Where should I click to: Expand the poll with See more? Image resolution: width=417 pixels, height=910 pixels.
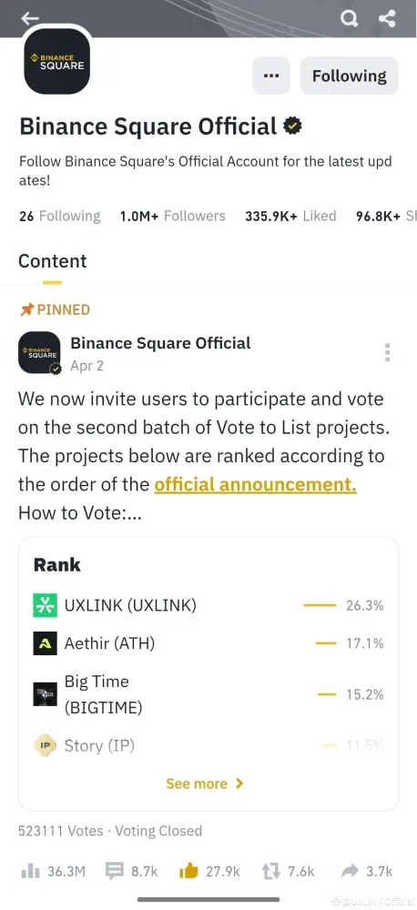[205, 784]
